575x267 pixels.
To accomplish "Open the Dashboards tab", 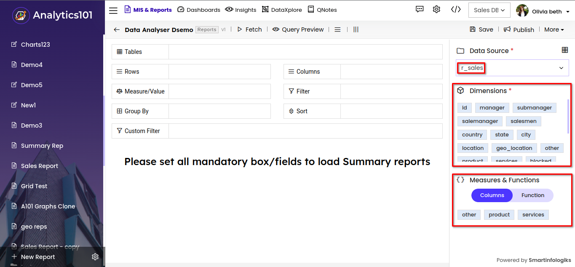I will tap(198, 10).
